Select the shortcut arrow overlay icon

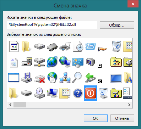tap(100, 66)
